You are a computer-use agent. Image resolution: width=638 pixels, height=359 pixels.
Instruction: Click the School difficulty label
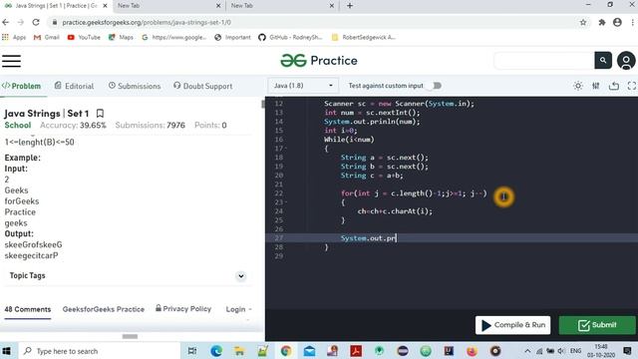point(18,126)
